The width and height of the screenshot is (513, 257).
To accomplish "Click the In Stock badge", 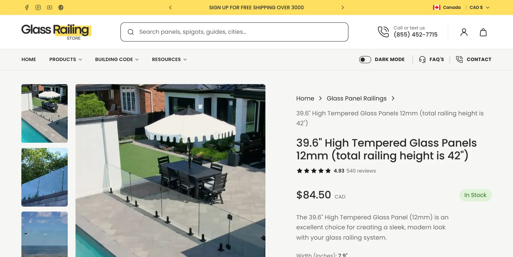I will tap(475, 195).
